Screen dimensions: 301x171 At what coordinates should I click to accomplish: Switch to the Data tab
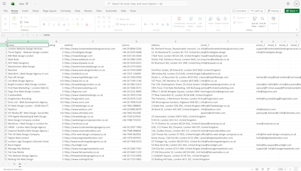pyautogui.click(x=77, y=11)
